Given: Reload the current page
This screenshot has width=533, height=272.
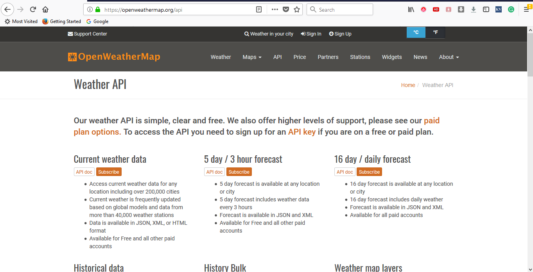Looking at the screenshot, I should point(33,9).
